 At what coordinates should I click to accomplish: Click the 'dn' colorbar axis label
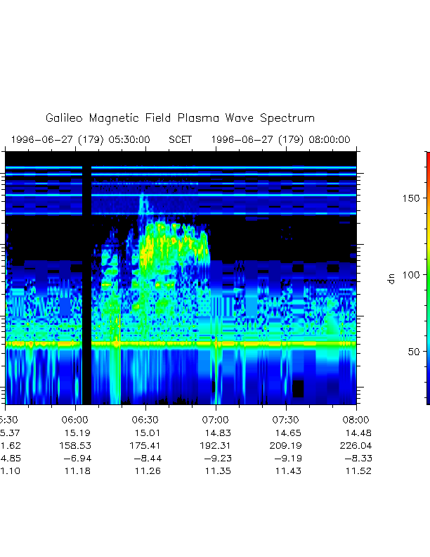[391, 279]
